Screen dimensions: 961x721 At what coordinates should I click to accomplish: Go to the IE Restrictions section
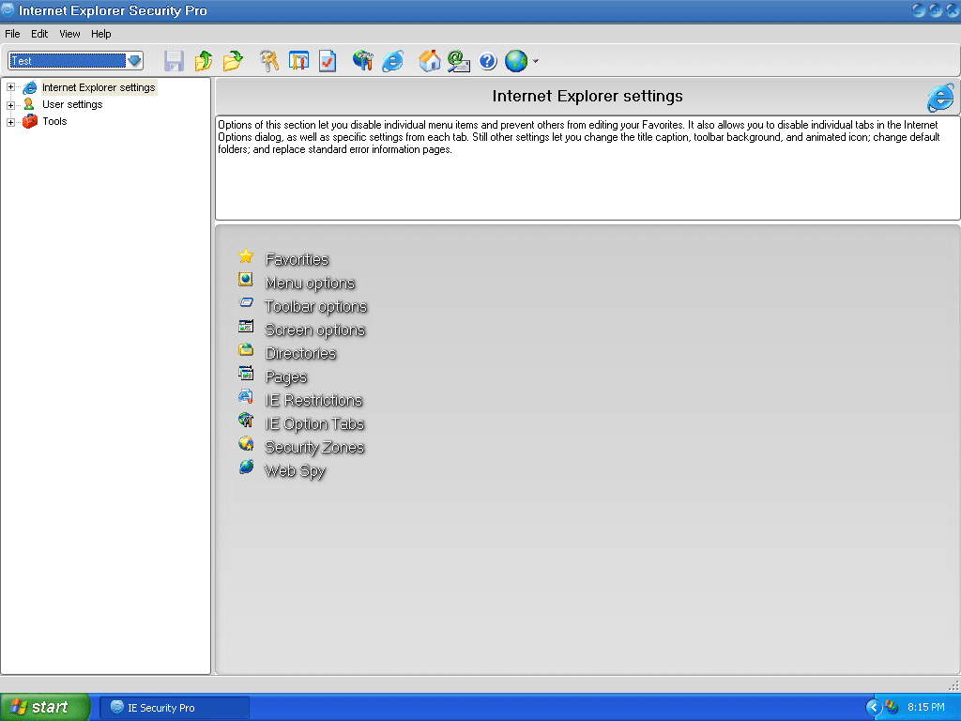[x=313, y=400]
